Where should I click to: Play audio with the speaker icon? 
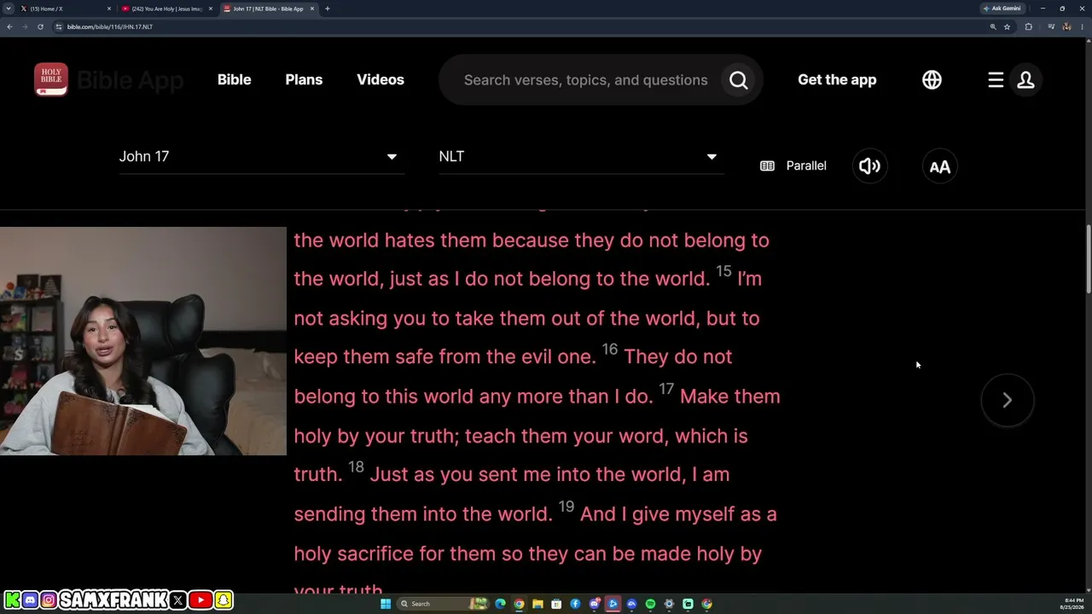(x=869, y=165)
